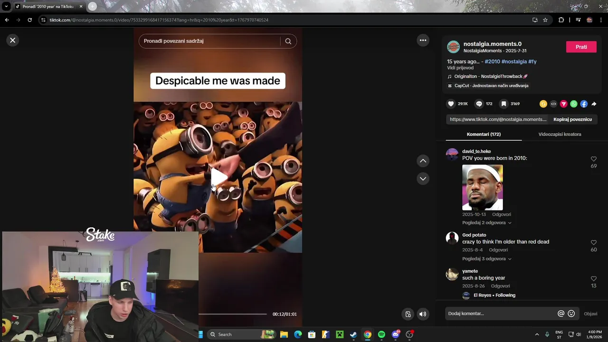This screenshot has height=342, width=608.
Task: Like david_te.heke's comment
Action: pyautogui.click(x=594, y=159)
